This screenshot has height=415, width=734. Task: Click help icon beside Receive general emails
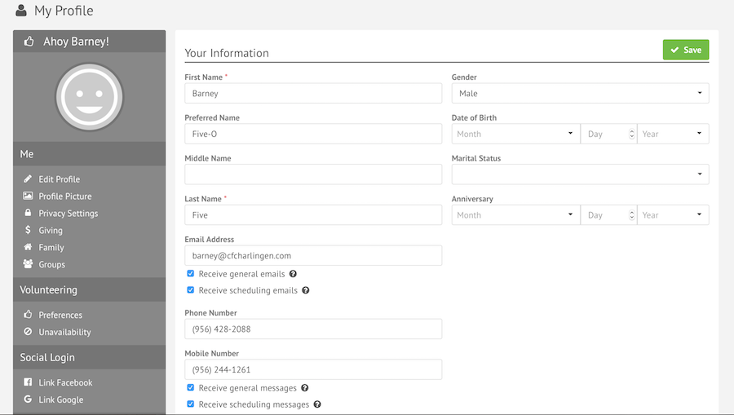click(x=293, y=274)
